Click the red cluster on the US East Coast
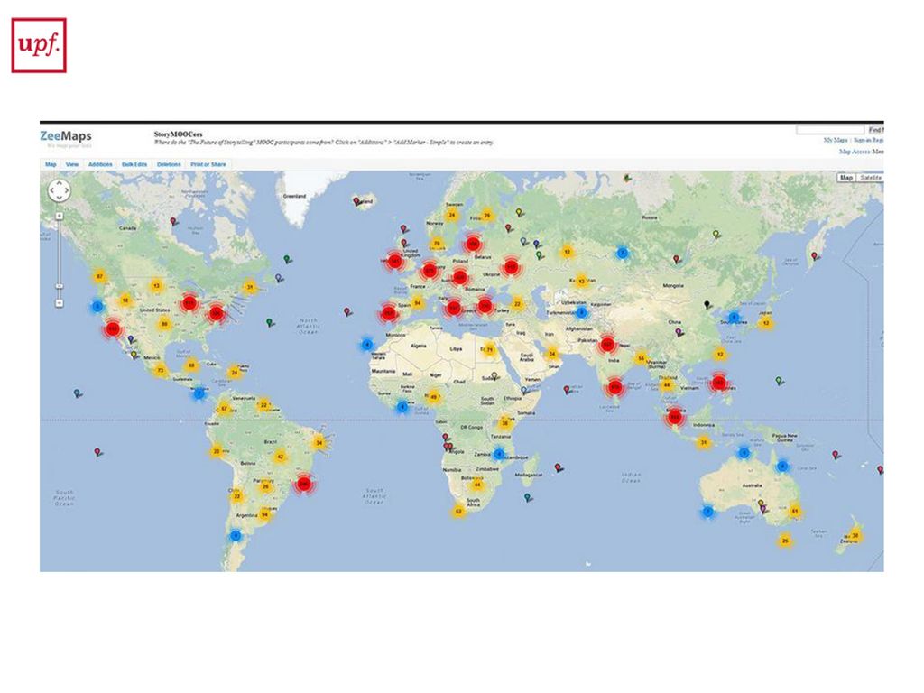The height and width of the screenshot is (693, 924). click(x=217, y=313)
